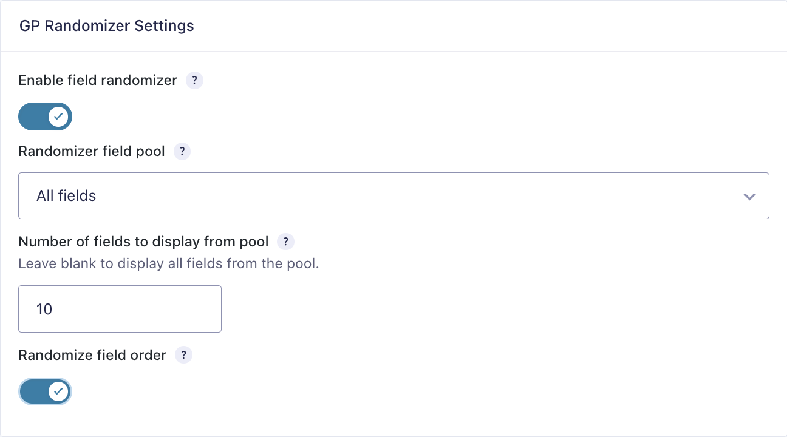View help icon beside Number of fields setting

pyautogui.click(x=285, y=242)
